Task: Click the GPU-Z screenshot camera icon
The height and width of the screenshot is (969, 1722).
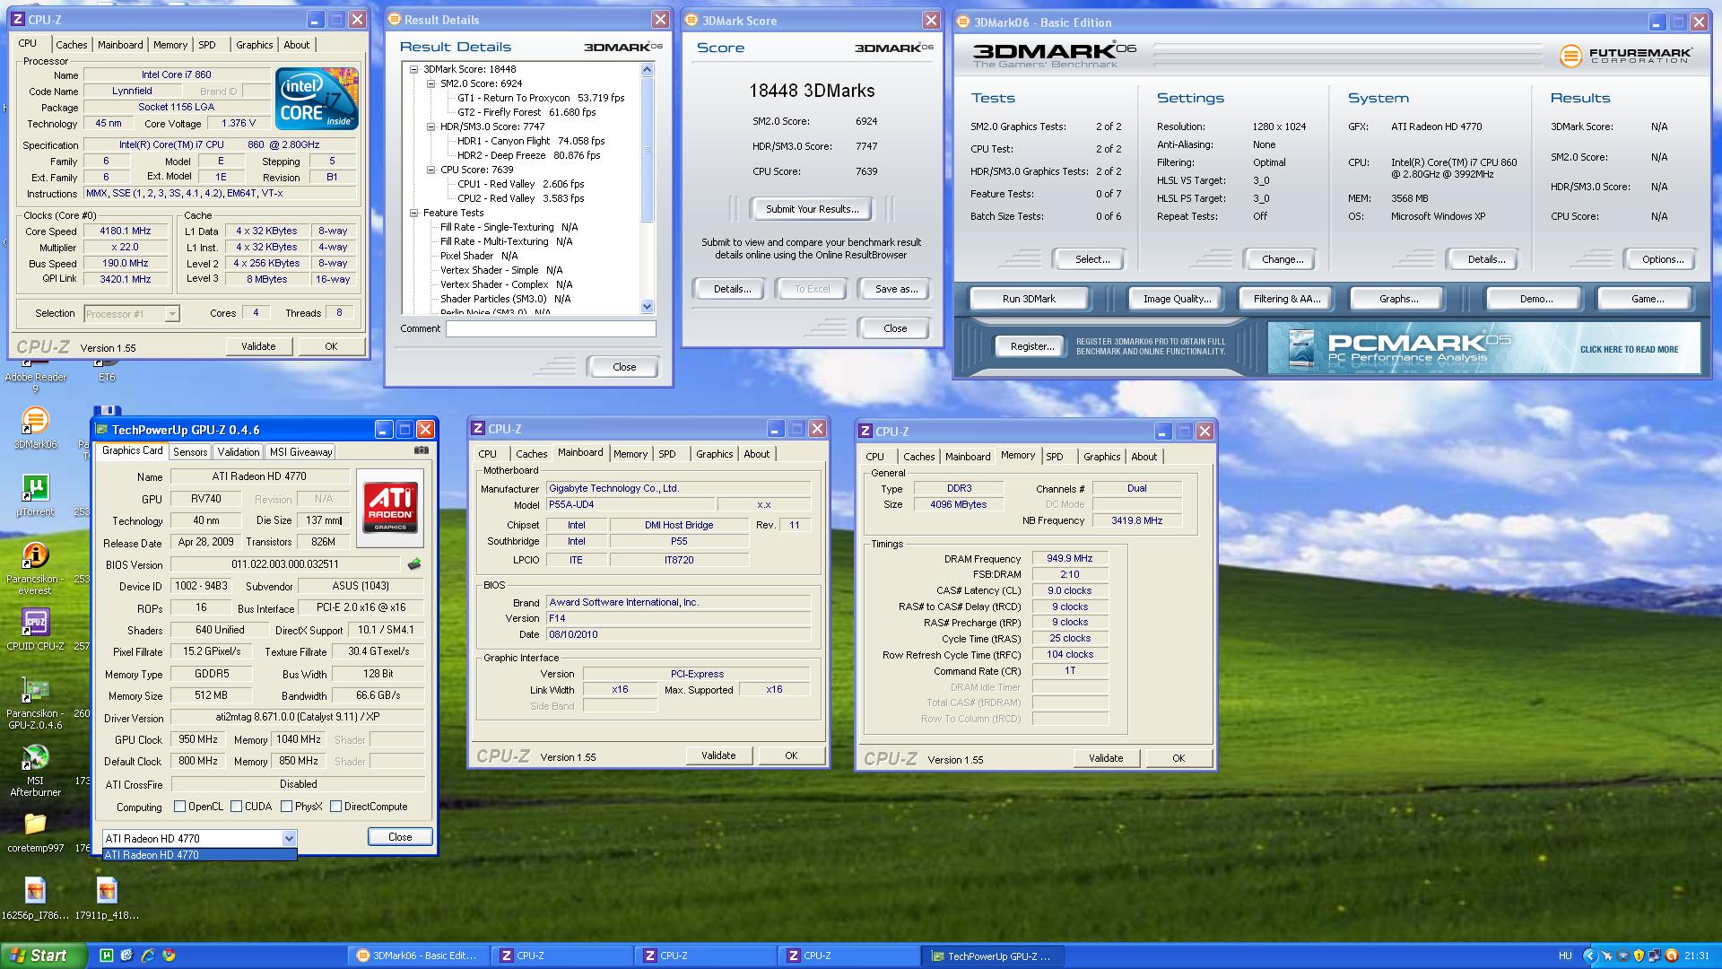Action: point(422,450)
